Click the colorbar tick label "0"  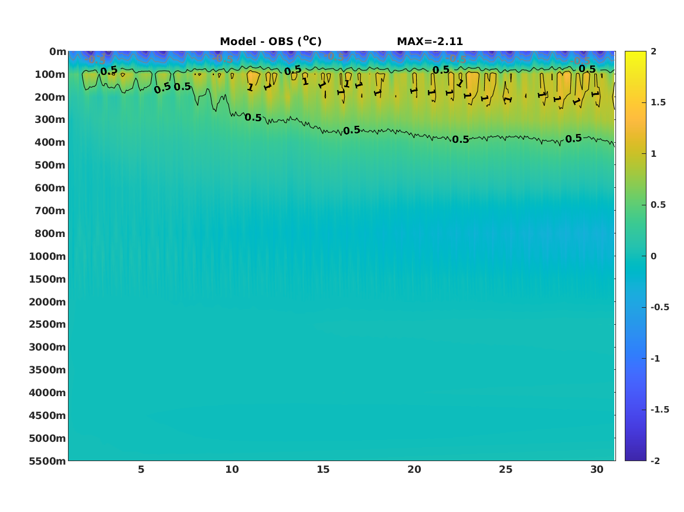click(x=654, y=256)
